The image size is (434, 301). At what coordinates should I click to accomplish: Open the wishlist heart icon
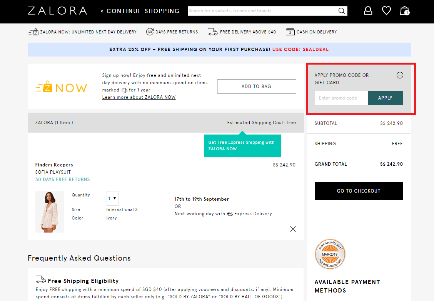click(386, 11)
